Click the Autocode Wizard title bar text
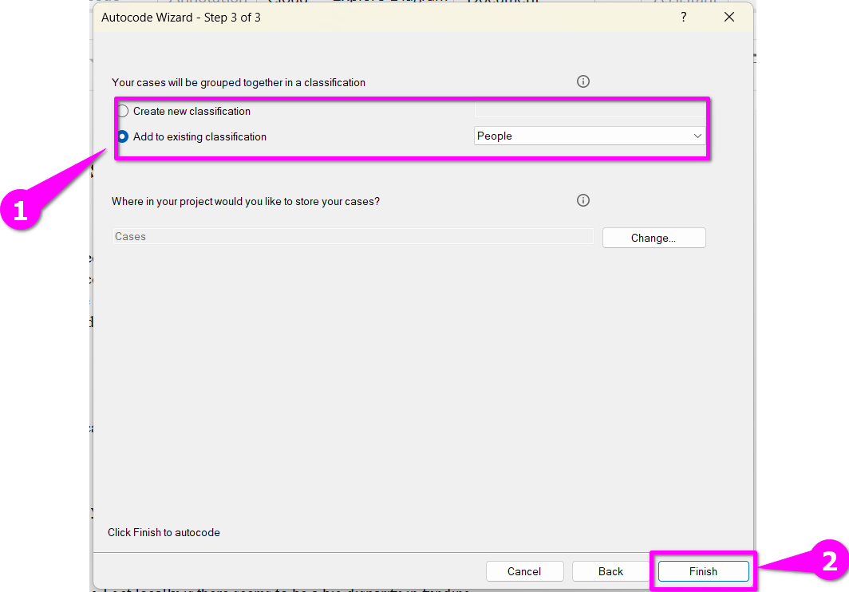 [x=181, y=17]
